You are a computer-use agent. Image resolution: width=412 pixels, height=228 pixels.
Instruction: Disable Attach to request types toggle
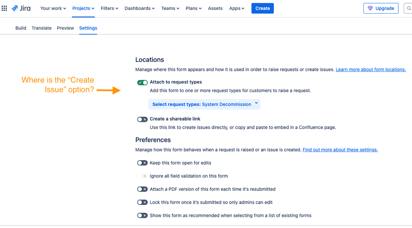pyautogui.click(x=142, y=83)
